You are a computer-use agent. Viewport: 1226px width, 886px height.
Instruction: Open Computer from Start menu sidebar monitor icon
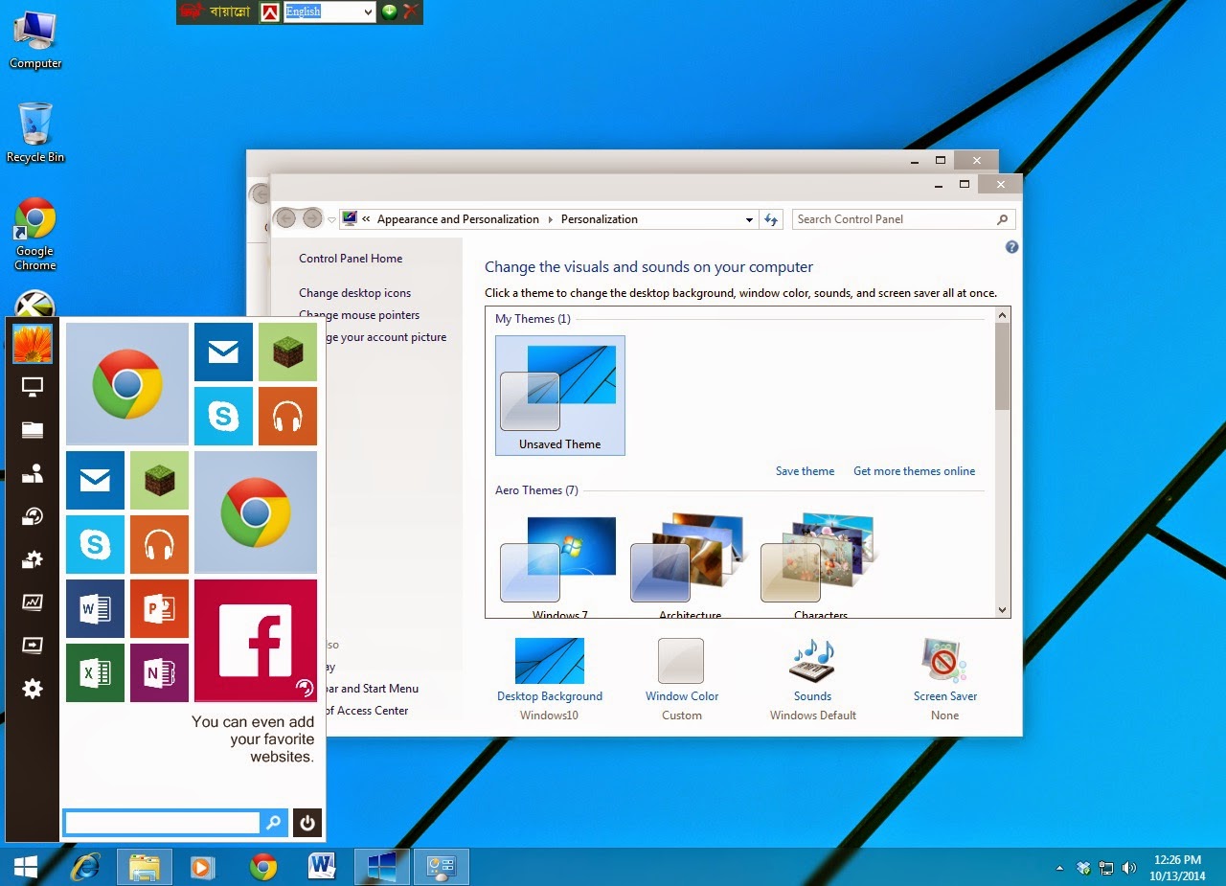[33, 387]
